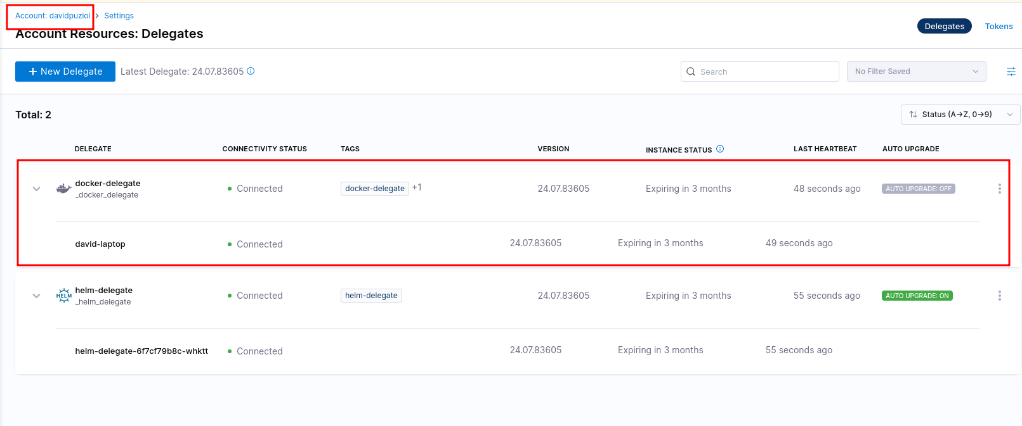Click the AUTO UPGRADE: ON badge
Viewport: 1022px width, 426px height.
click(x=917, y=296)
